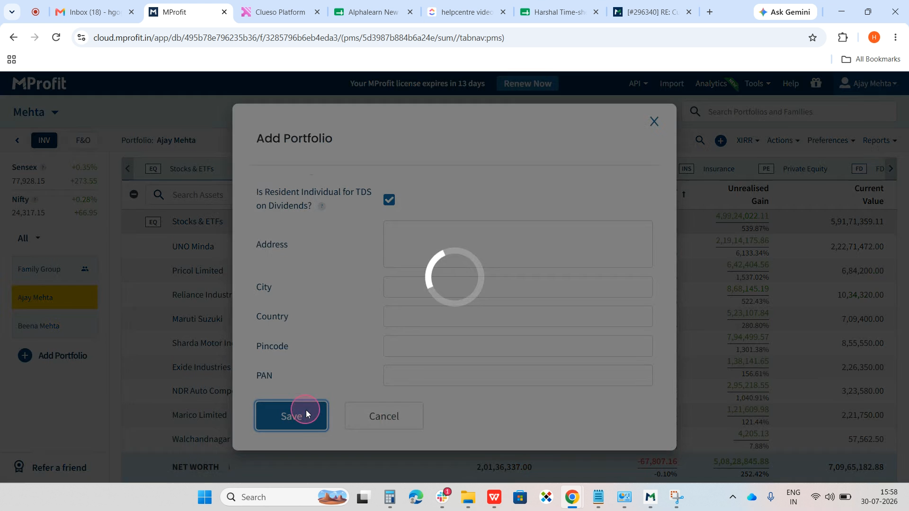Click Maruti Suzuki stock row name
The height and width of the screenshot is (511, 909).
[x=197, y=319]
